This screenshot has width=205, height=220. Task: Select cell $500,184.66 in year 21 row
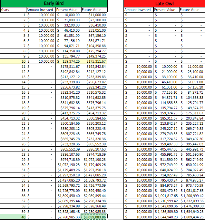pos(94,118)
